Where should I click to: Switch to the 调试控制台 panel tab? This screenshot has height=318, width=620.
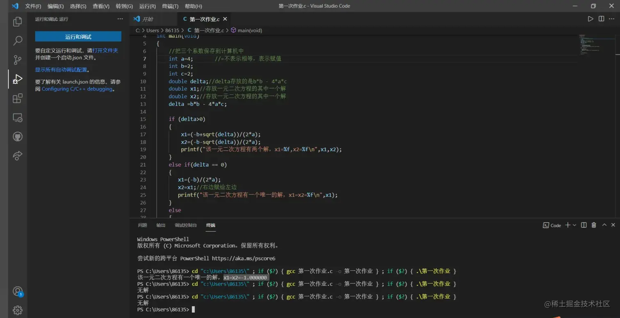coord(185,225)
